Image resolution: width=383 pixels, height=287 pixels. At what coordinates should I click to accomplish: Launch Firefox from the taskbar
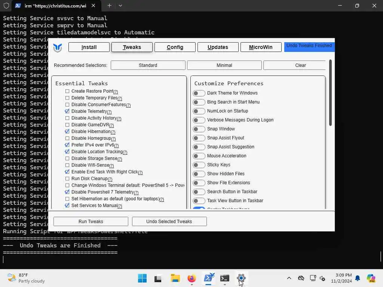tap(192, 278)
